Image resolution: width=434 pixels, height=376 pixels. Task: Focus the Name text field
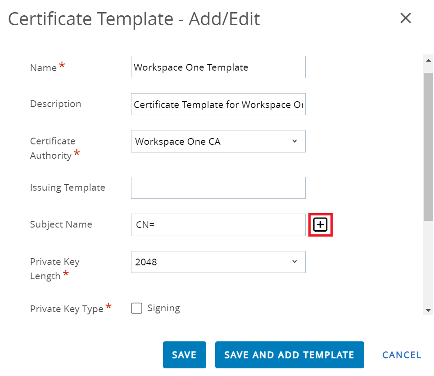point(218,67)
